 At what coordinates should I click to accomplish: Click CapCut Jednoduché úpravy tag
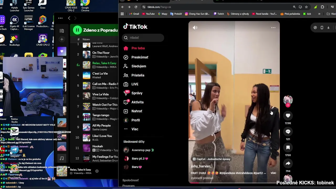[x=211, y=159]
